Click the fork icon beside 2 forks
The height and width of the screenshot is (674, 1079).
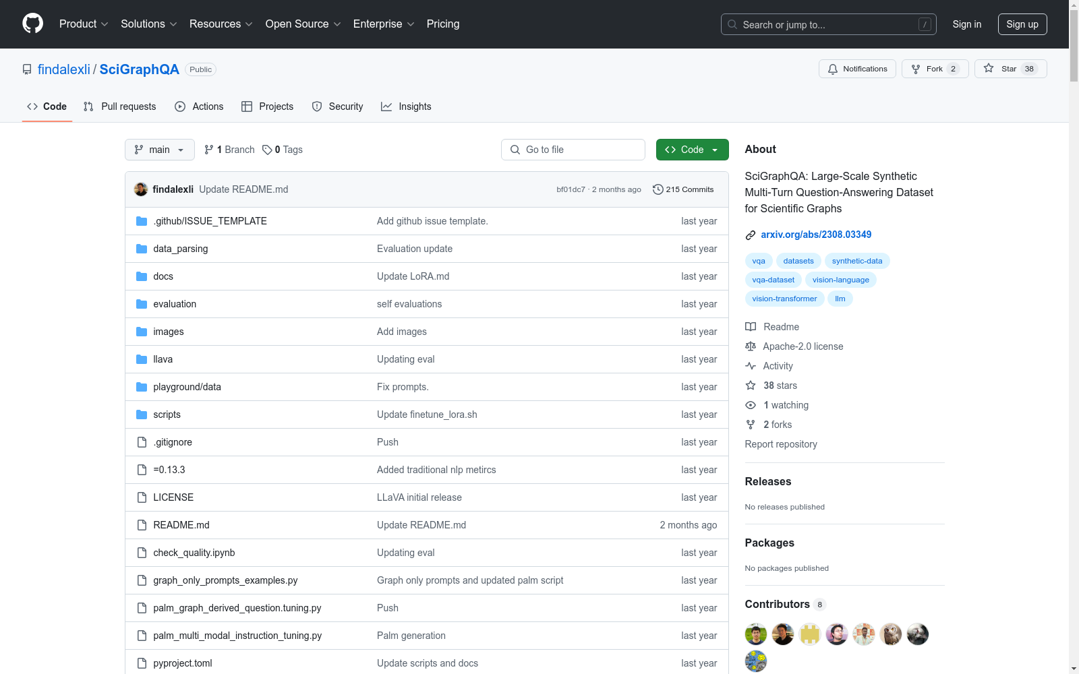751,425
